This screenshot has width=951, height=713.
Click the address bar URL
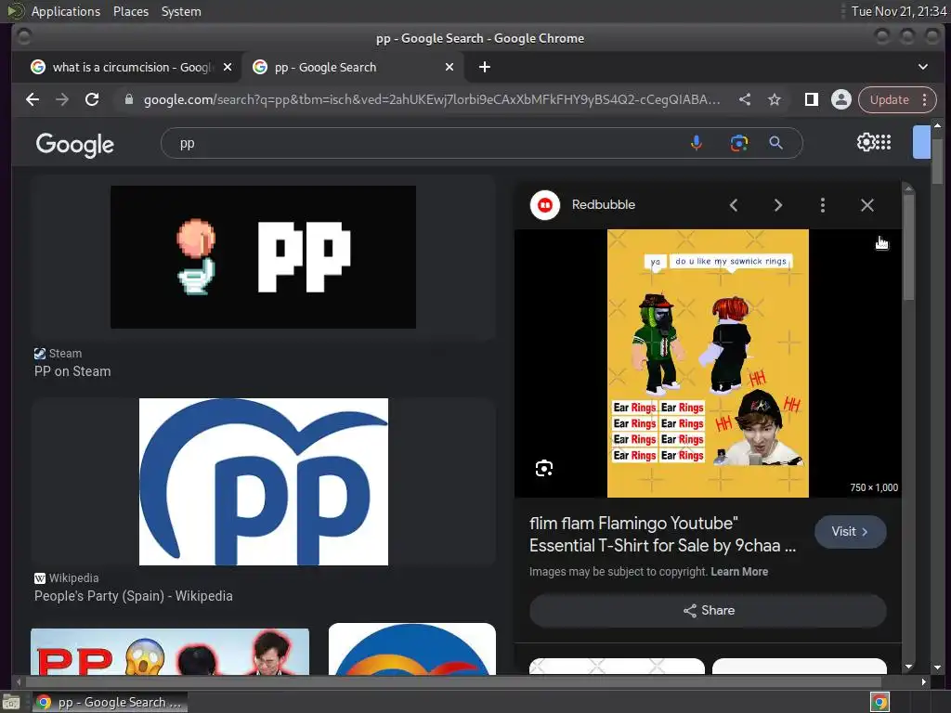click(432, 99)
